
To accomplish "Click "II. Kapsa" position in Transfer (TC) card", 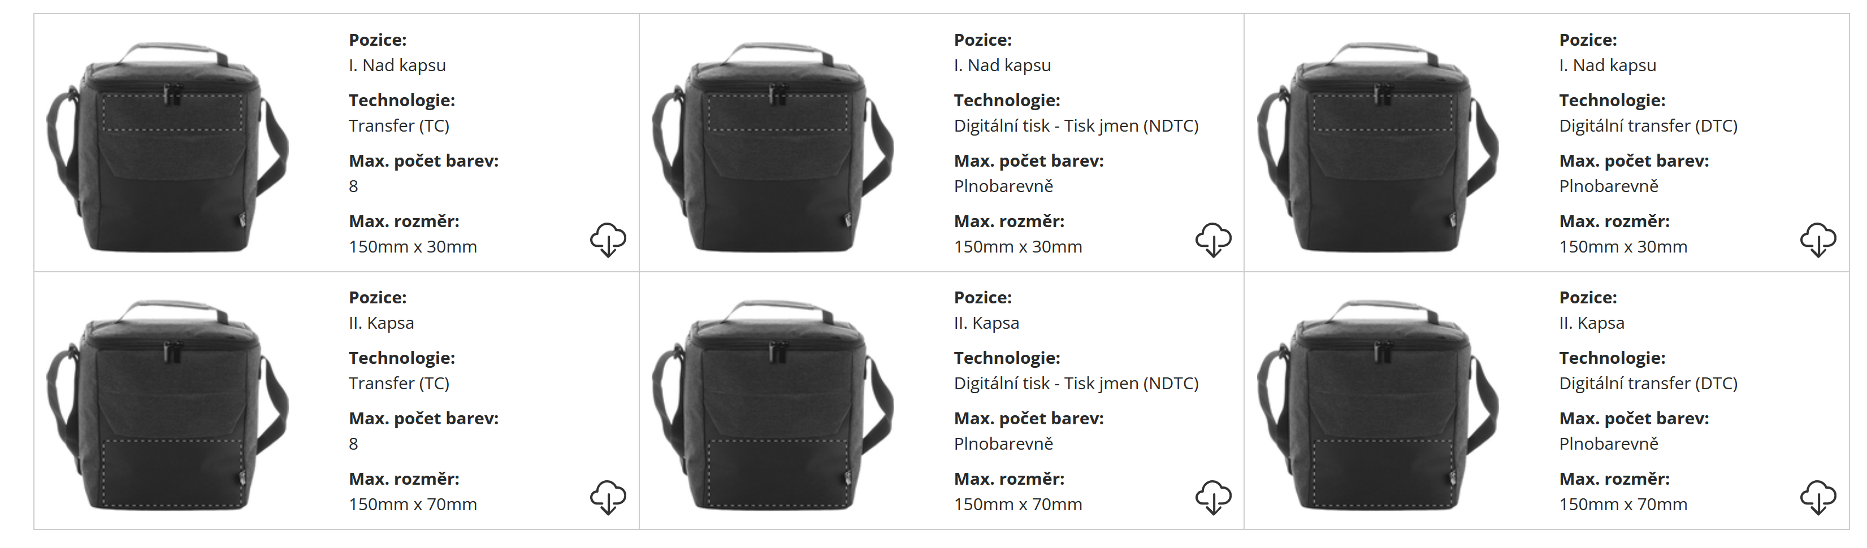I will point(381,324).
